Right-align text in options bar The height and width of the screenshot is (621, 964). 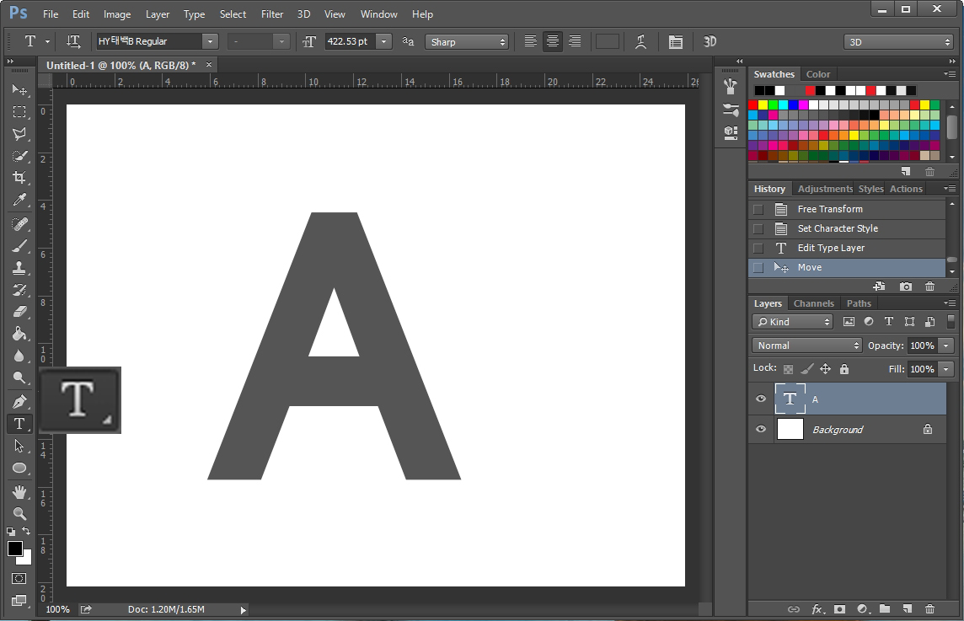575,41
